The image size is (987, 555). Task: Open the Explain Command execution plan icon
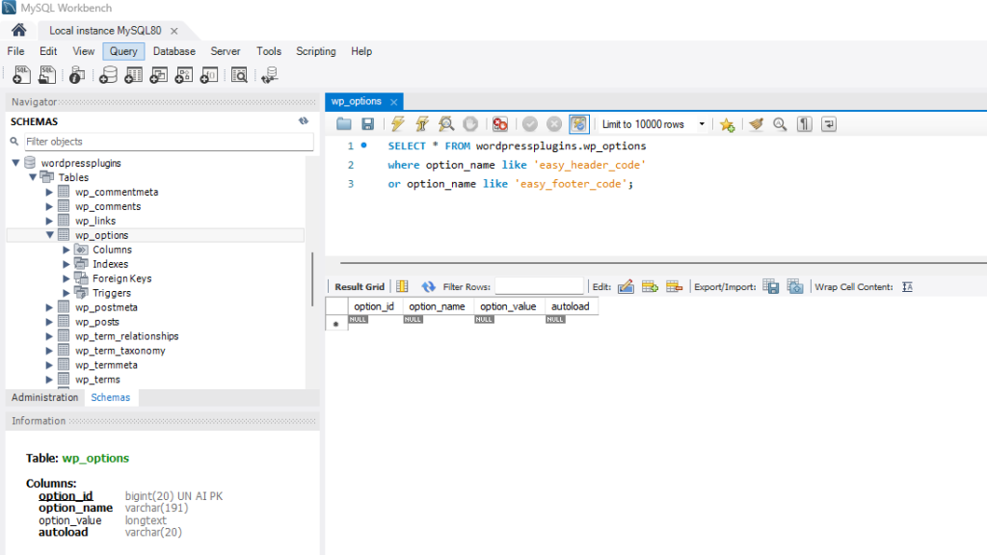447,123
